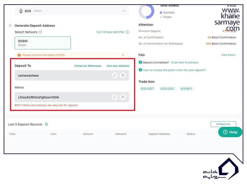
Task: Open Historical Addresses
Action: coord(88,66)
